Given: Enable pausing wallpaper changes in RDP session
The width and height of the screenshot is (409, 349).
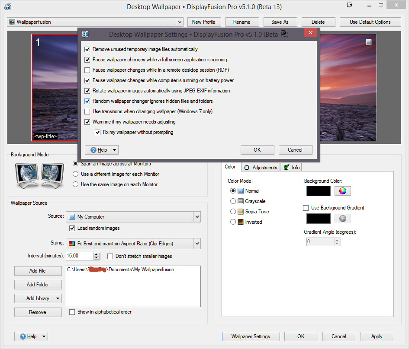Looking at the screenshot, I should pyautogui.click(x=87, y=70).
